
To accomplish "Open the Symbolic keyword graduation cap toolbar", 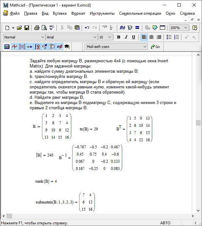I will pyautogui.click(x=67, y=47).
